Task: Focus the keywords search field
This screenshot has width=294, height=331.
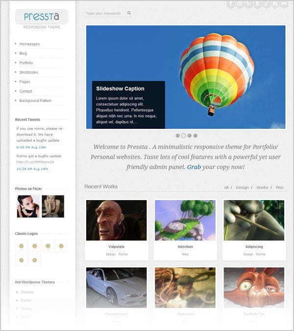Action: point(105,13)
